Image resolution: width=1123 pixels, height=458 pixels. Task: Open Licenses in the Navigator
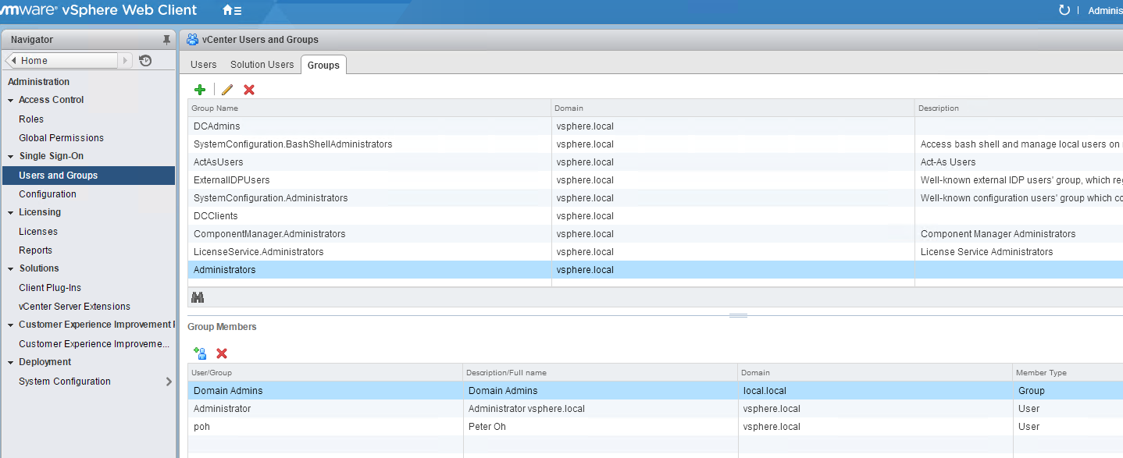[x=38, y=232]
